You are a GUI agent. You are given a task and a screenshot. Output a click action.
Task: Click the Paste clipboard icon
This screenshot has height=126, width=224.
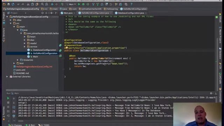pos(37,4)
